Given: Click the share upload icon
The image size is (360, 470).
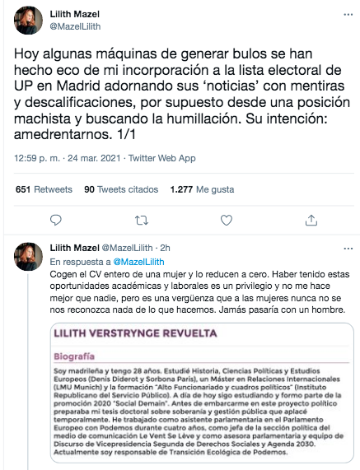Looking at the screenshot, I should 311,220.
